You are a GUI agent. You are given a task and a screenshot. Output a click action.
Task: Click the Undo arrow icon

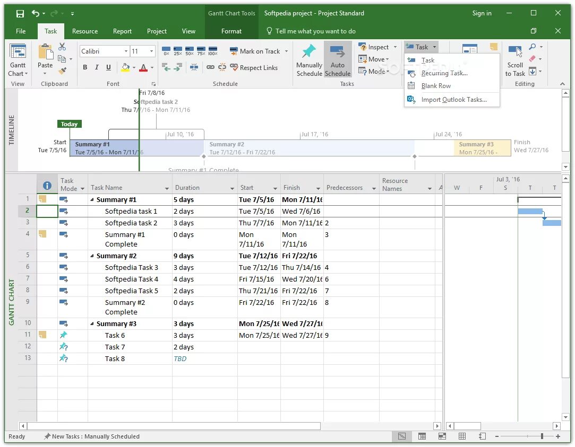(35, 14)
